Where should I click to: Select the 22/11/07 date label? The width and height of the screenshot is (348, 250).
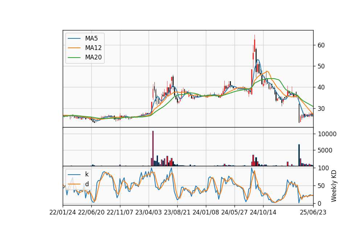(120, 212)
